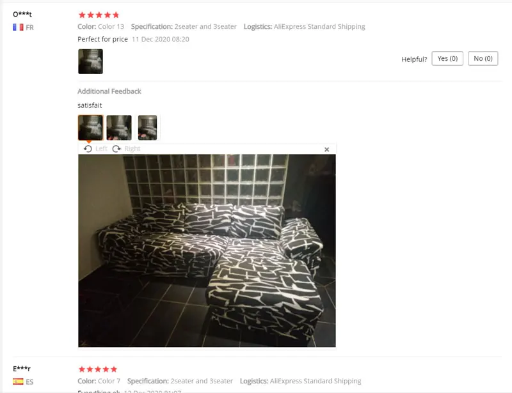Click the rotate Left icon
Image resolution: width=512 pixels, height=393 pixels.
[x=88, y=149]
